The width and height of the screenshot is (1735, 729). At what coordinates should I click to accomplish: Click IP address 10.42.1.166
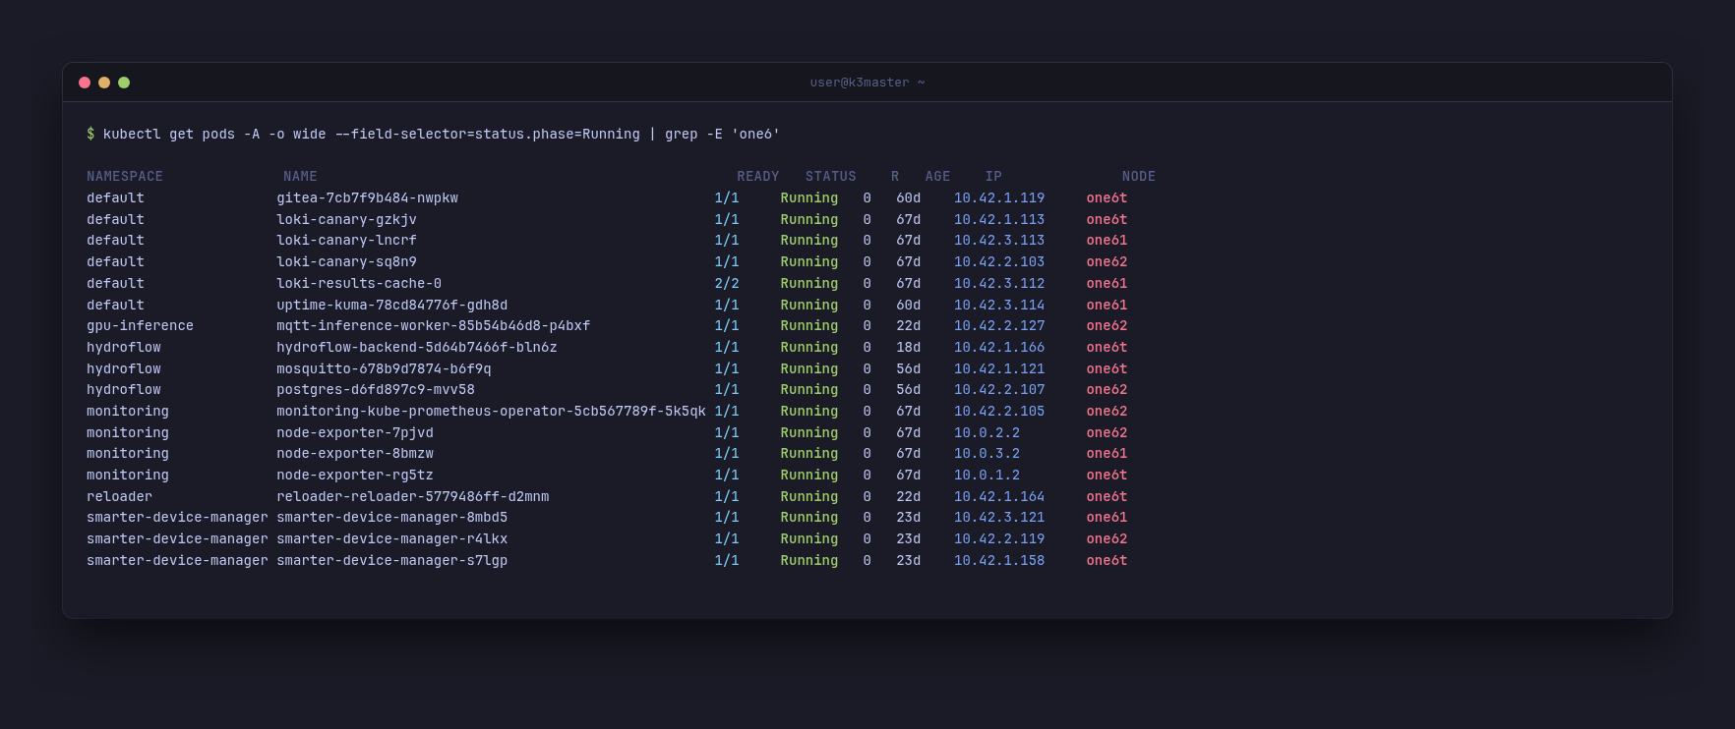pyautogui.click(x=999, y=348)
